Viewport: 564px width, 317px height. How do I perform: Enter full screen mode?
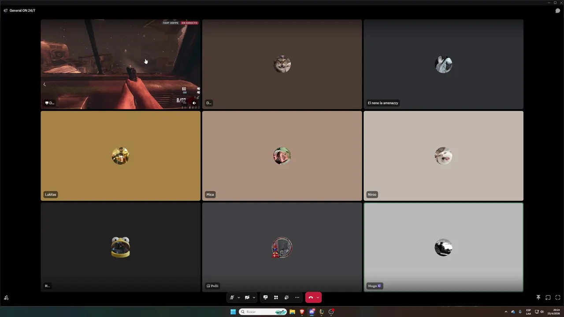[558, 298]
